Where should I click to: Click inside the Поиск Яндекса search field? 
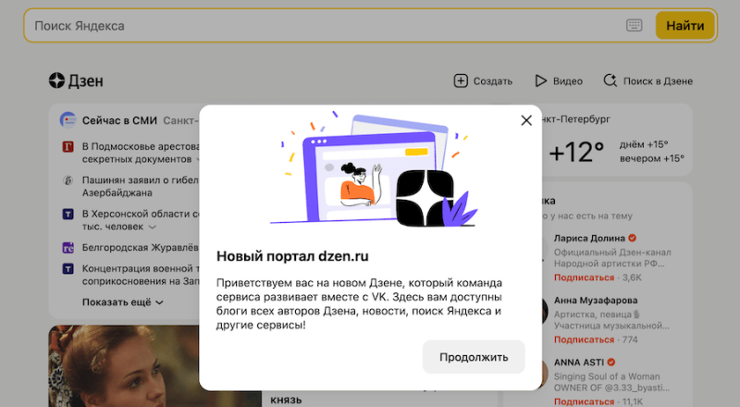pyautogui.click(x=324, y=26)
